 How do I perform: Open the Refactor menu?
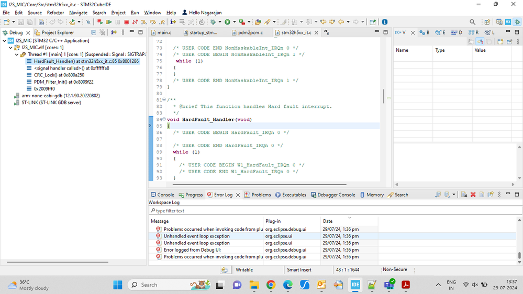click(55, 13)
